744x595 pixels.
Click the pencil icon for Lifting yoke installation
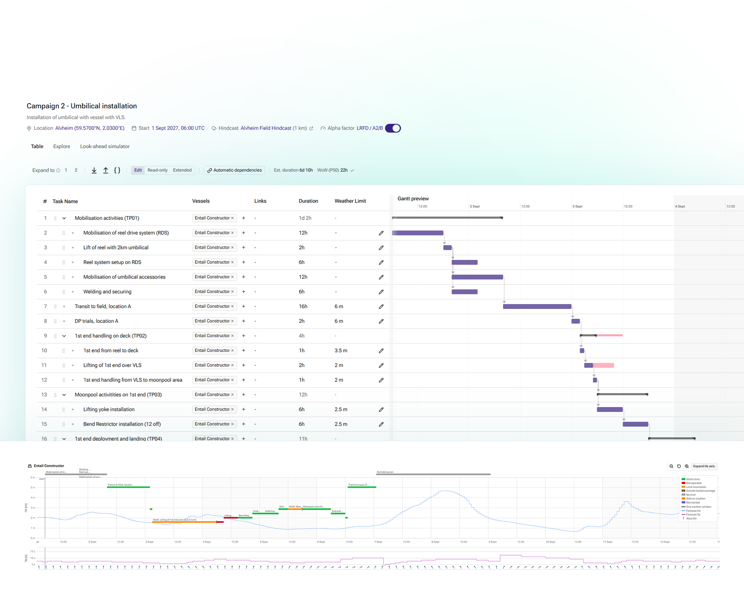click(x=381, y=409)
